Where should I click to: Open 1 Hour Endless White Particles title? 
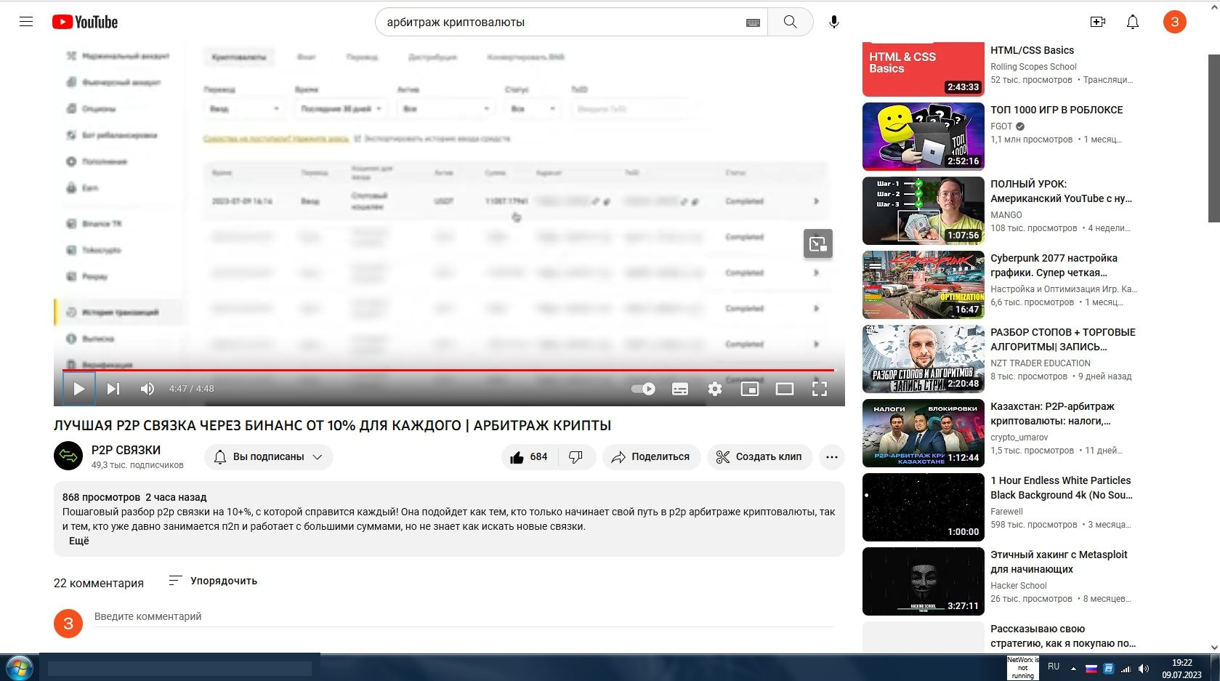coord(1061,488)
